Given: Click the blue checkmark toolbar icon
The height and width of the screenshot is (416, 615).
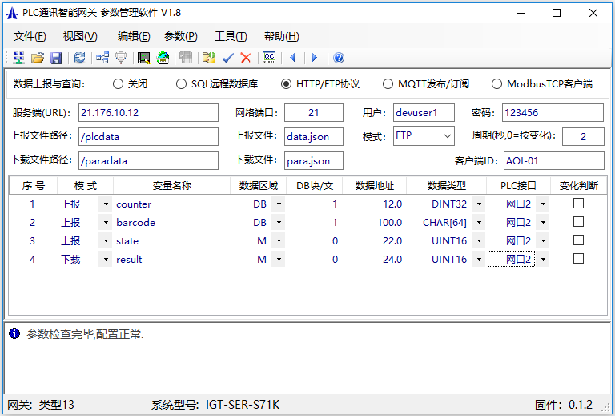Looking at the screenshot, I should [x=228, y=58].
